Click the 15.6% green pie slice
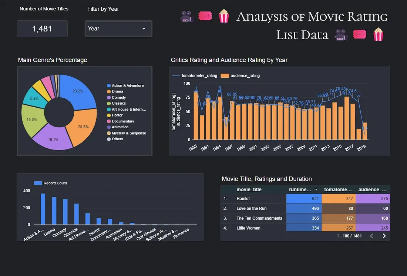This screenshot has width=407, height=276. pos(33,120)
